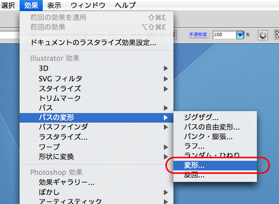
Task: Click the 不透明度 link label
Action: point(199,35)
